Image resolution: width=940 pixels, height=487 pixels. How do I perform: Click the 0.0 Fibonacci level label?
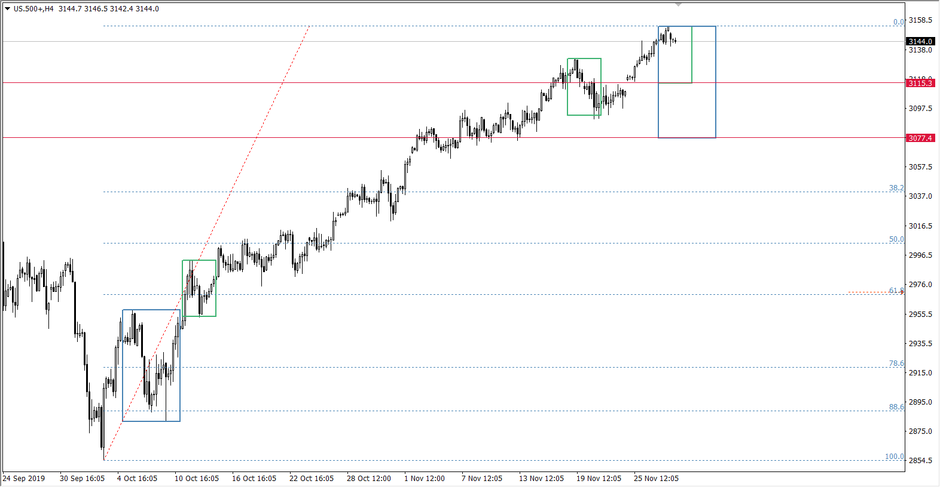(x=898, y=22)
